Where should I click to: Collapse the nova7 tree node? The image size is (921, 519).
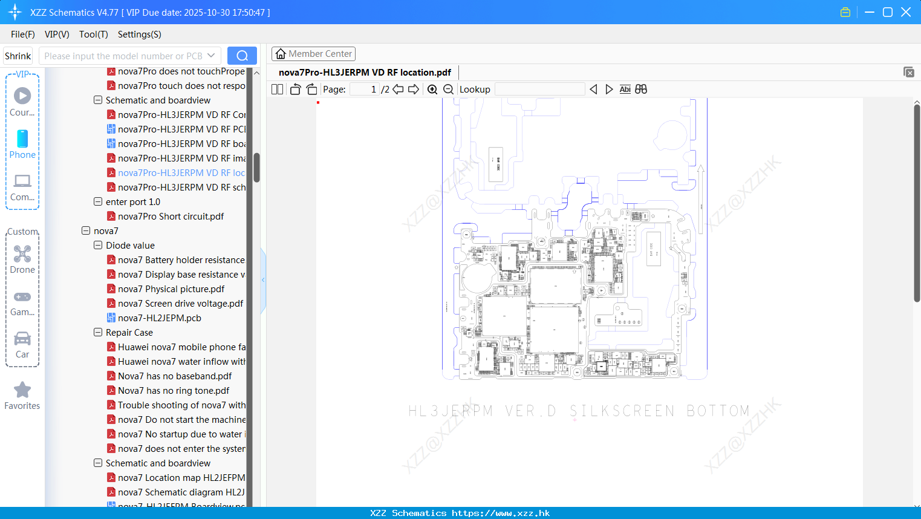(x=86, y=231)
